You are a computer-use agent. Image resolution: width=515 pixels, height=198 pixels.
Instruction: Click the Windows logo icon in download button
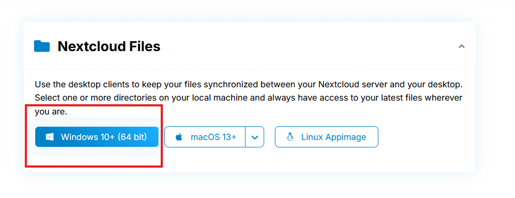tap(50, 137)
